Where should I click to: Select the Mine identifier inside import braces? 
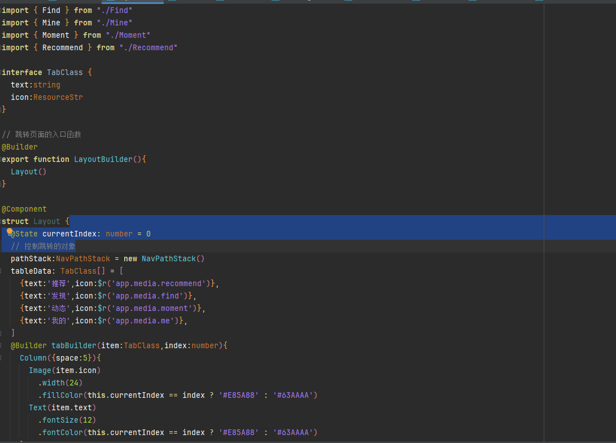pyautogui.click(x=51, y=23)
